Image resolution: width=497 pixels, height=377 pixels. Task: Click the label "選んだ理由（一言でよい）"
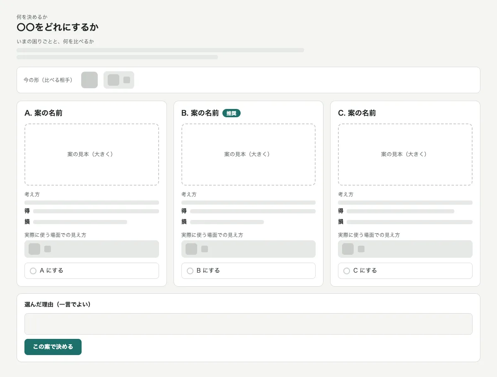[x=58, y=304]
